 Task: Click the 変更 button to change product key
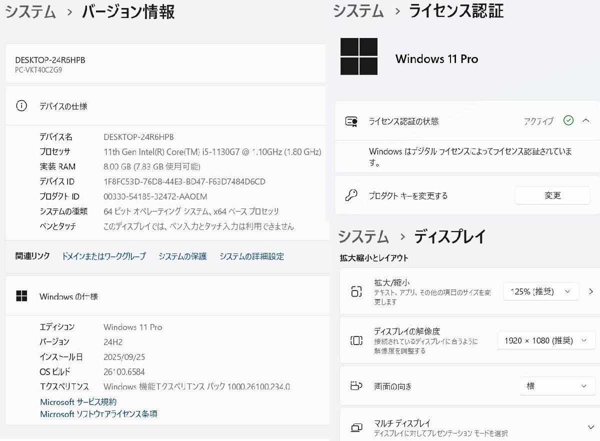[551, 195]
